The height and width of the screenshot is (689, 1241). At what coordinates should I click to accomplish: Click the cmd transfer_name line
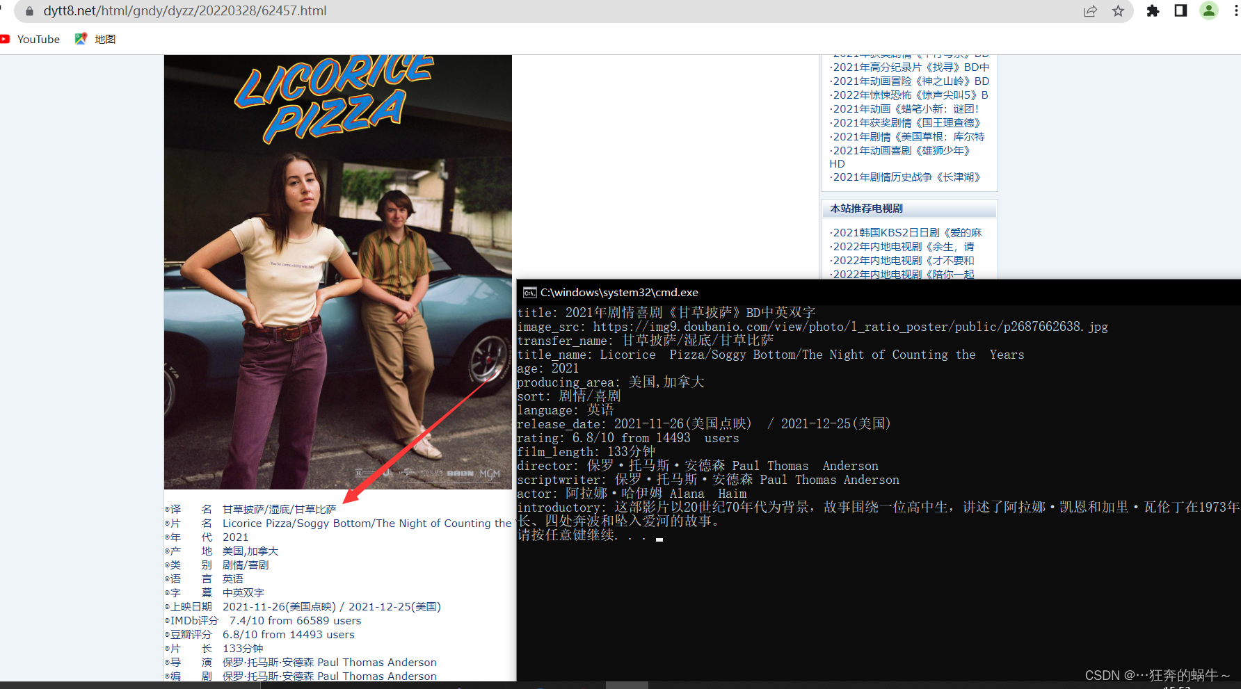point(646,341)
